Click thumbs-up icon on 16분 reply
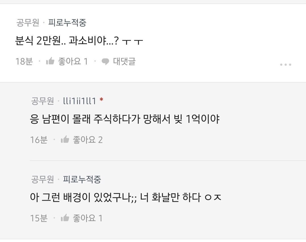This screenshot has width=306, height=242. click(65, 140)
